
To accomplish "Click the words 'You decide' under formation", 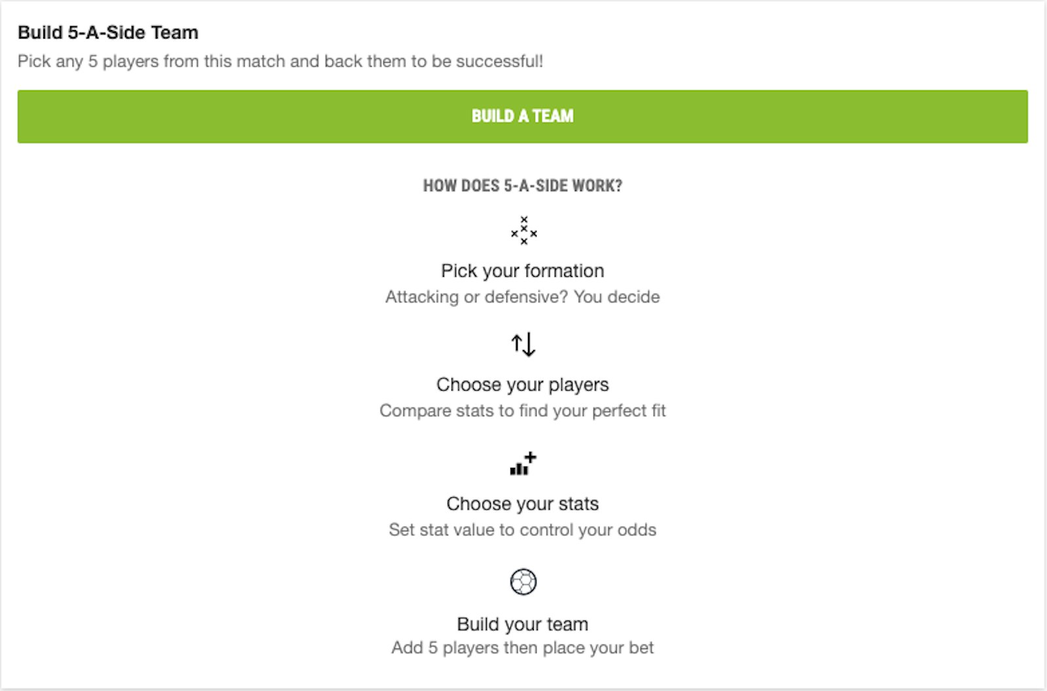I will click(616, 297).
